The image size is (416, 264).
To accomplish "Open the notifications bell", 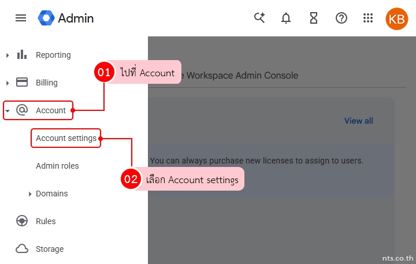I will [x=286, y=18].
